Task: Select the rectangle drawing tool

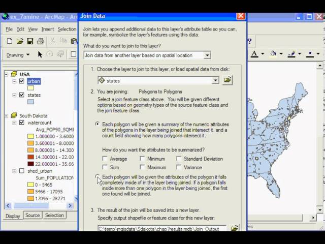Action: click(73, 54)
